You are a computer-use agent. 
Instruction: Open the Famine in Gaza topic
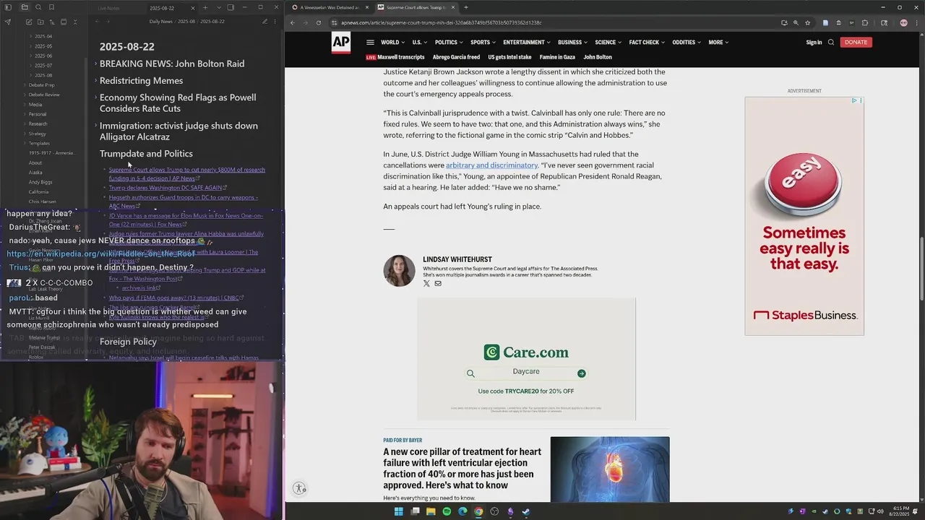tap(557, 57)
